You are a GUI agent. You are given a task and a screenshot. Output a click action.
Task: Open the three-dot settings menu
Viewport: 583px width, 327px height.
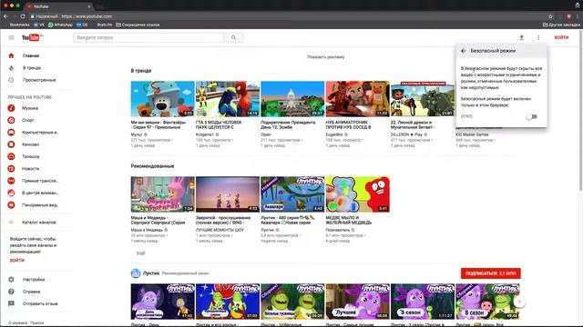538,37
